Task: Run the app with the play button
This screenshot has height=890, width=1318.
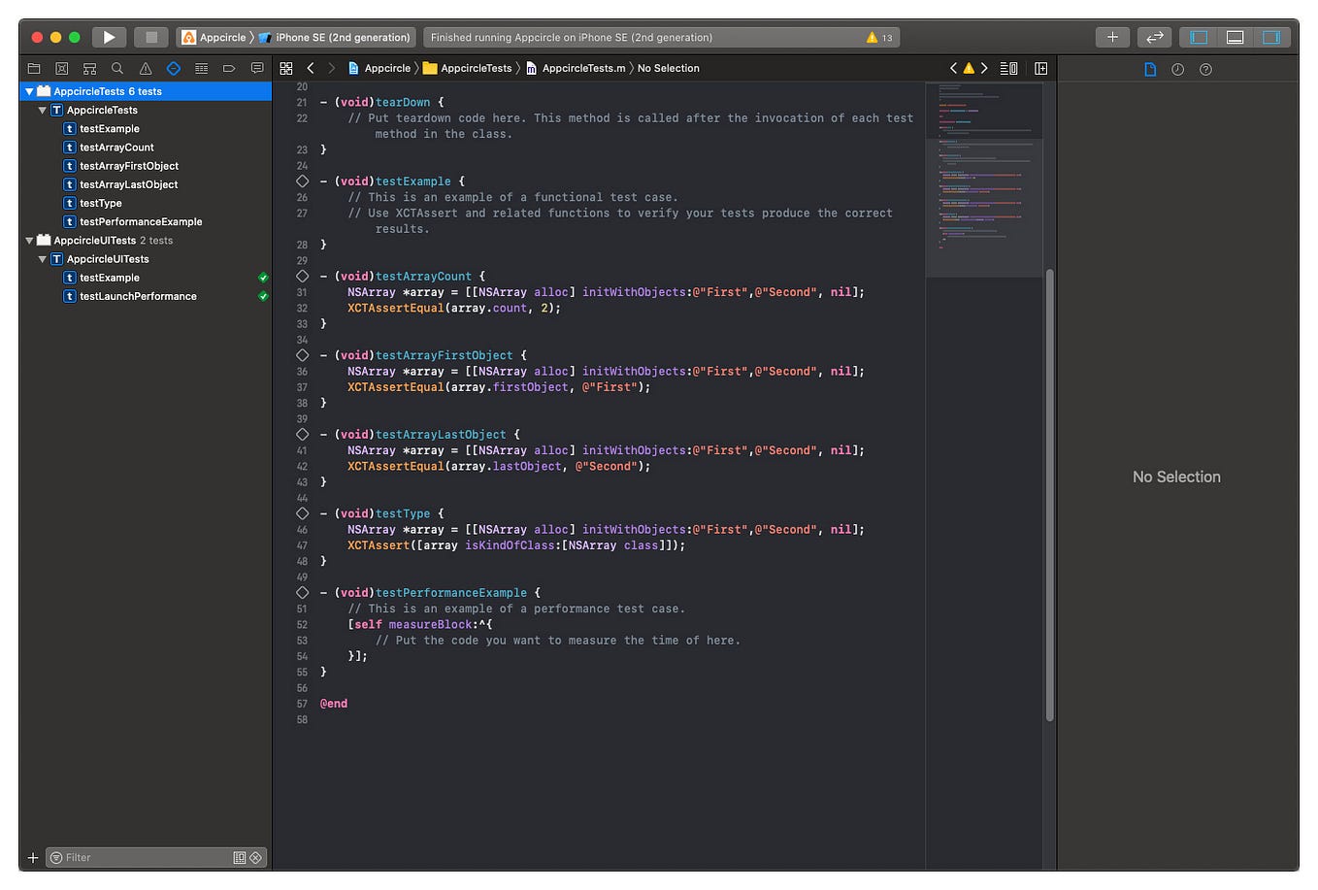Action: (109, 37)
